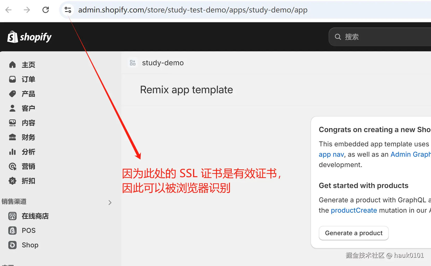This screenshot has height=266, width=431.
Task: Click the study-demo app title
Action: [163, 63]
